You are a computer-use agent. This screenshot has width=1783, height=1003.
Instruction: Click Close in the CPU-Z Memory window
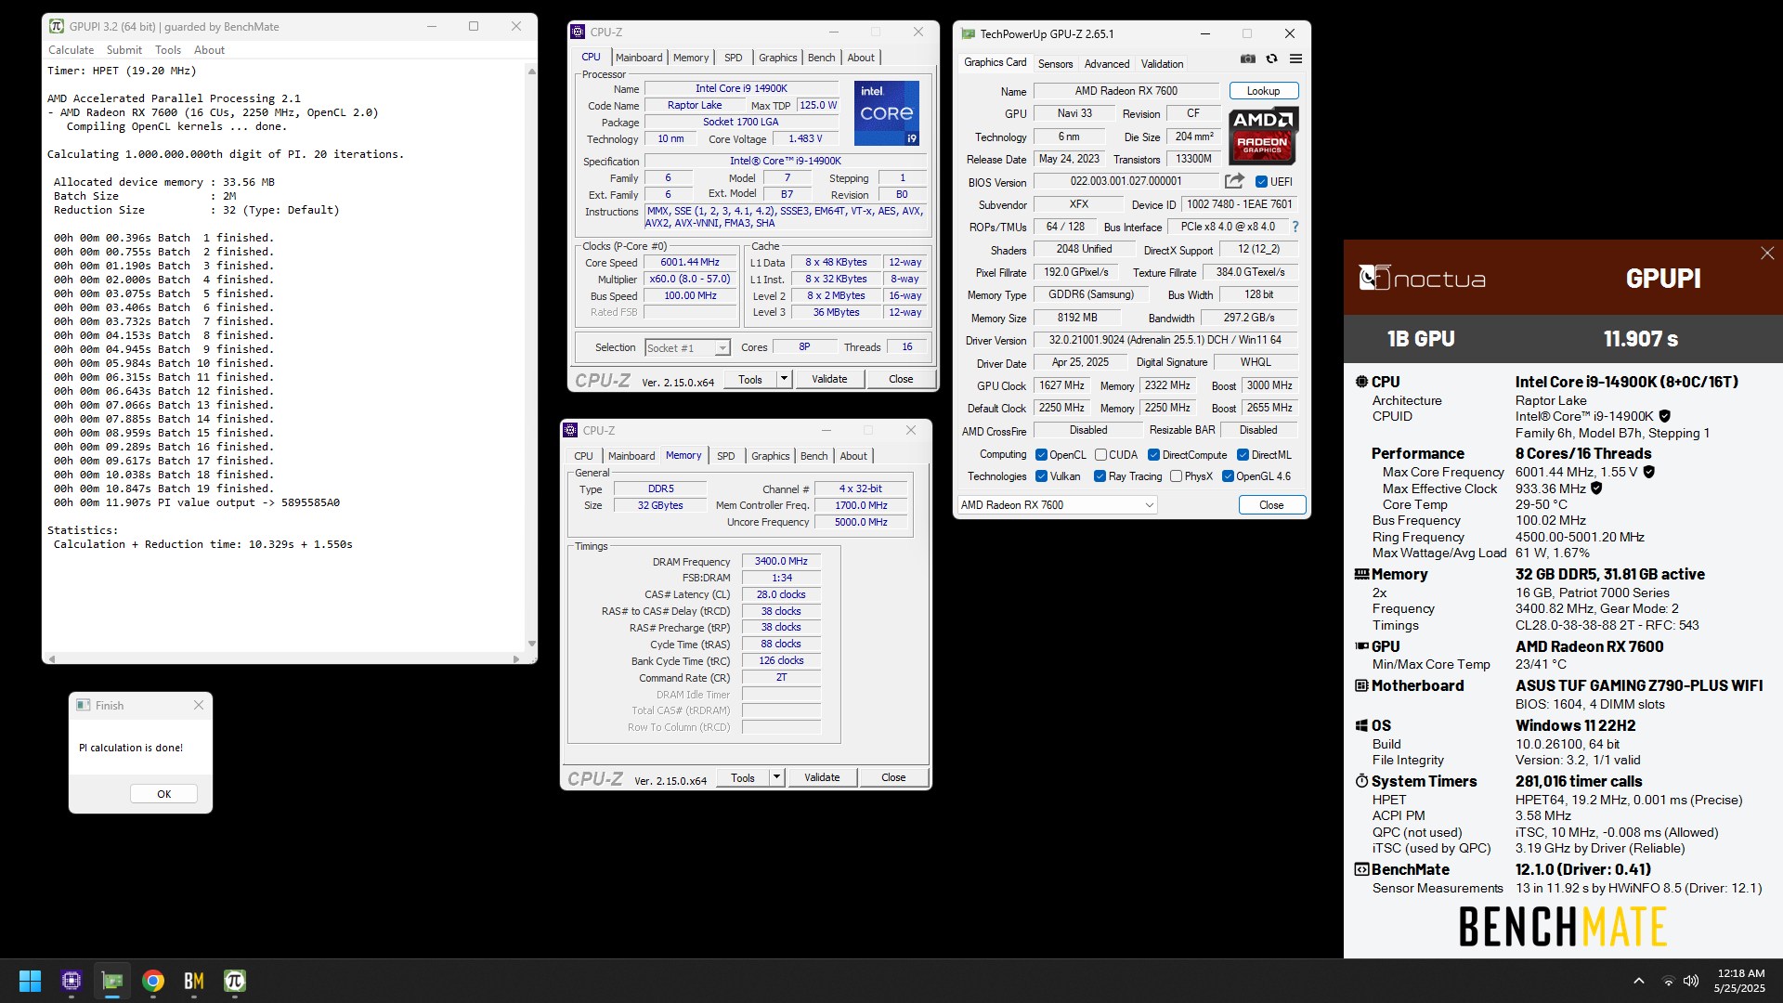point(893,777)
